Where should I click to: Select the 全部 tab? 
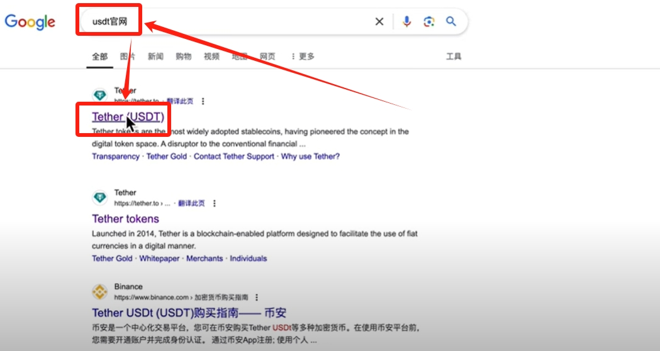[100, 57]
